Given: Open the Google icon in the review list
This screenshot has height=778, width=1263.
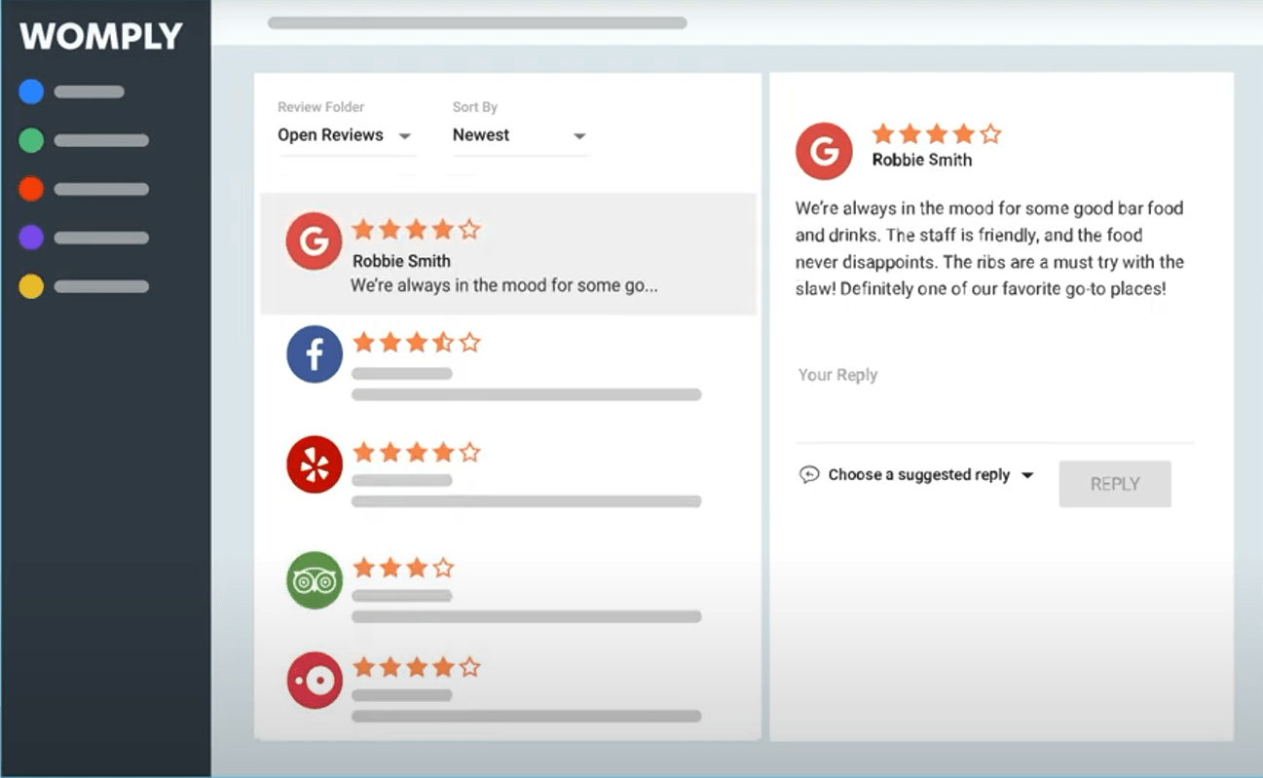Looking at the screenshot, I should click(314, 241).
